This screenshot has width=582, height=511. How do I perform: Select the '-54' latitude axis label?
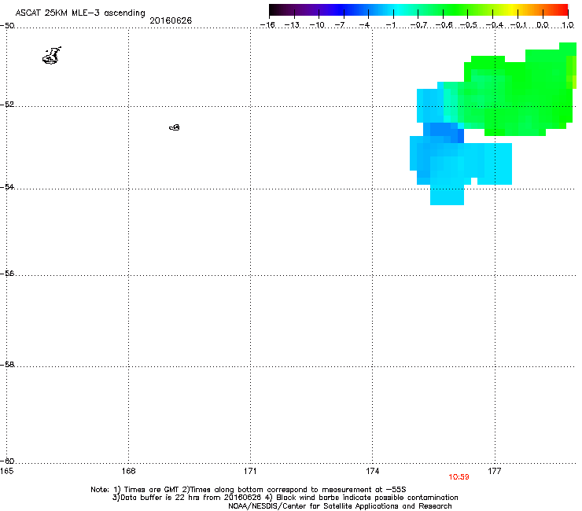pyautogui.click(x=7, y=186)
